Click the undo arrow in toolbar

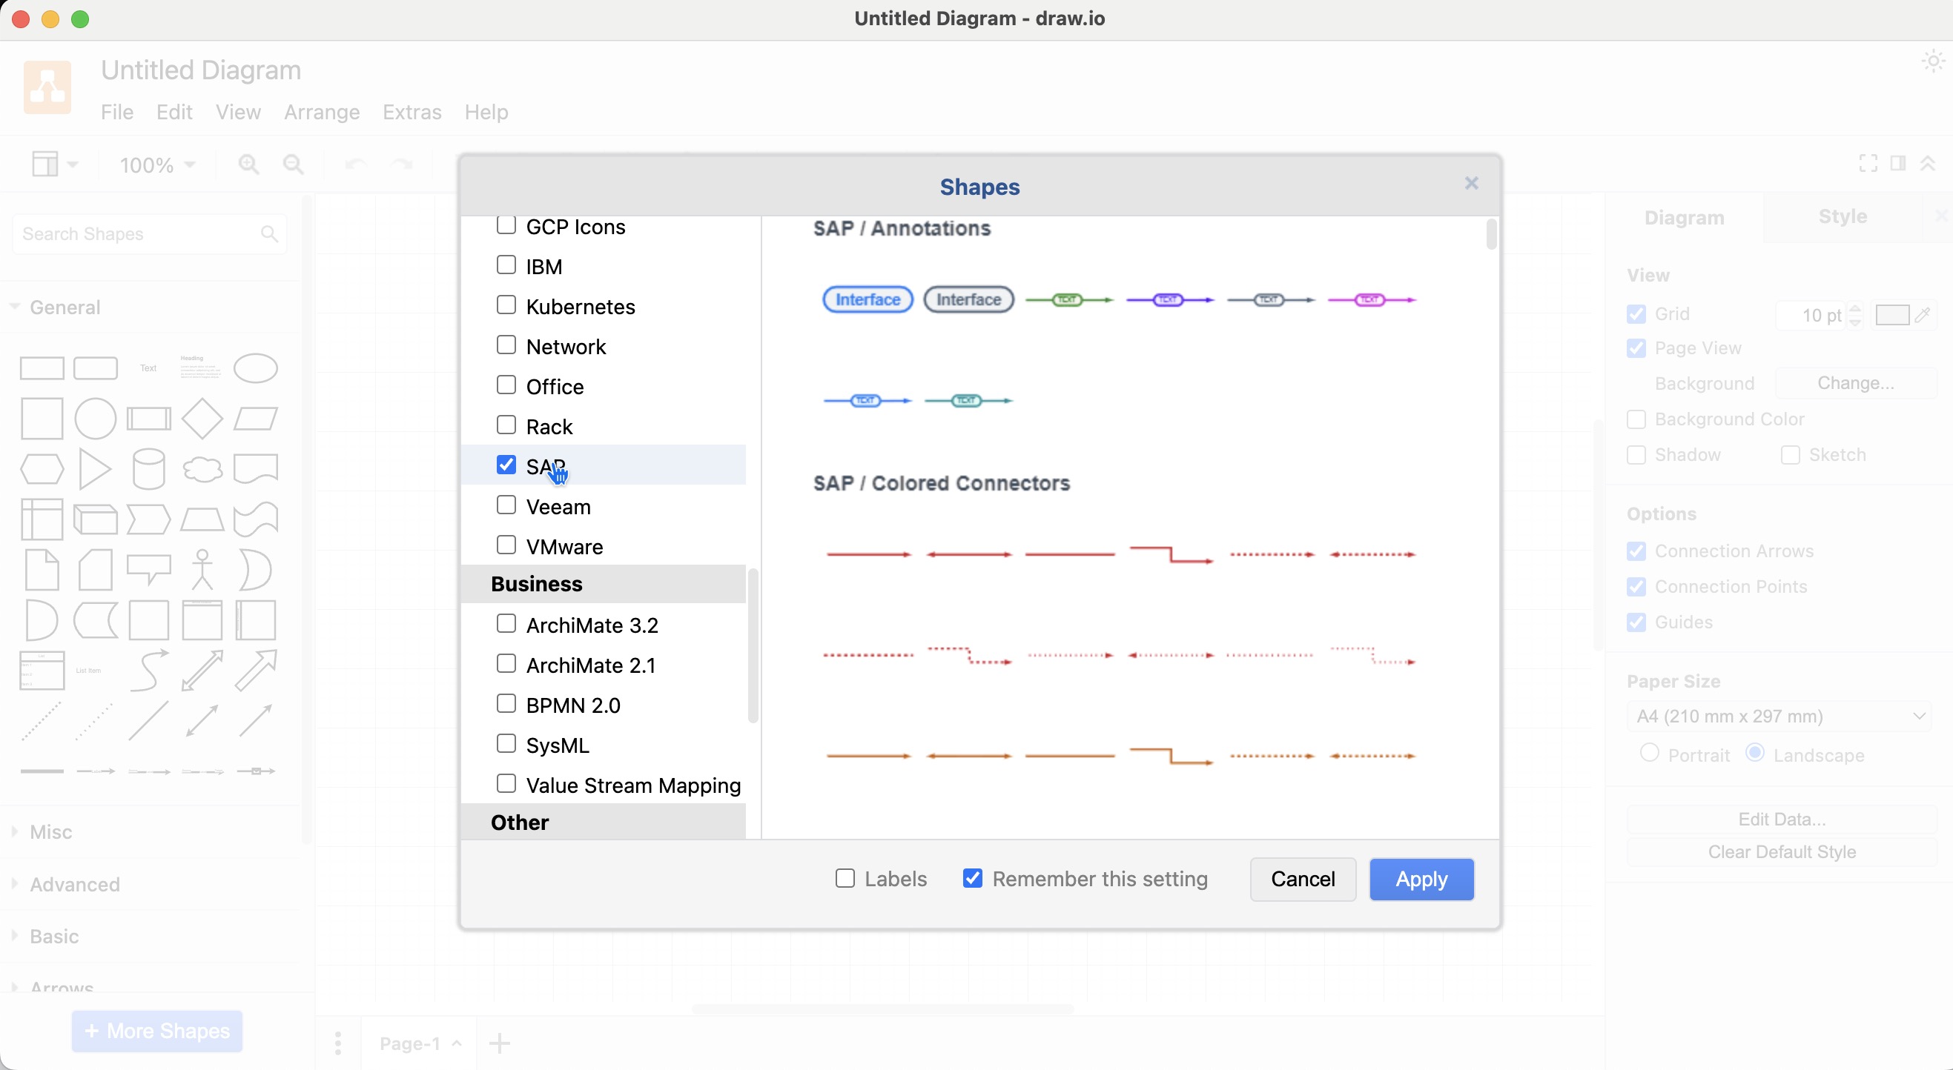tap(355, 165)
